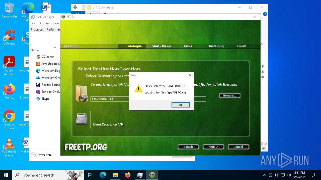Image resolution: width=321 pixels, height=180 pixels.
Task: Select the «Start» Menu installer step
Action: [x=160, y=46]
